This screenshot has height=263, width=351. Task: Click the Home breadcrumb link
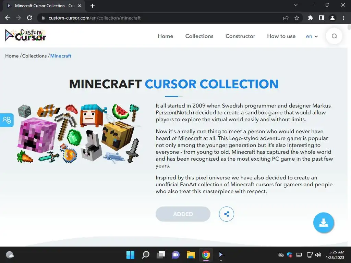(x=12, y=56)
